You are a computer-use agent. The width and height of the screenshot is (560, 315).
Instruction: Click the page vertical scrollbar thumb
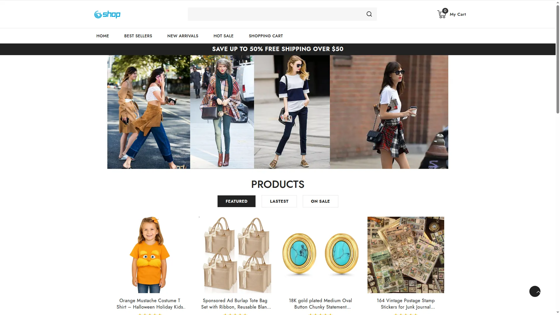(558, 58)
